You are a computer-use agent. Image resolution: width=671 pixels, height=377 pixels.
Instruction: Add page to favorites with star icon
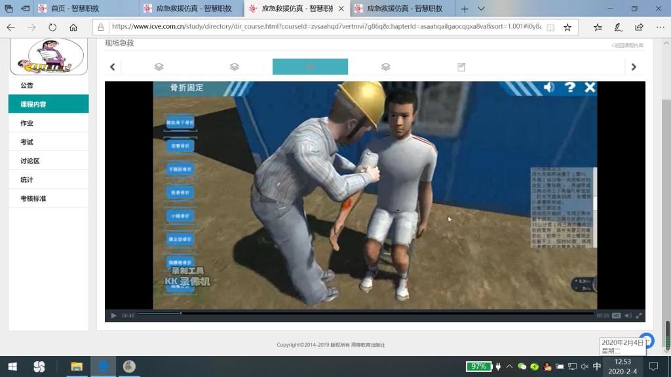(x=567, y=27)
